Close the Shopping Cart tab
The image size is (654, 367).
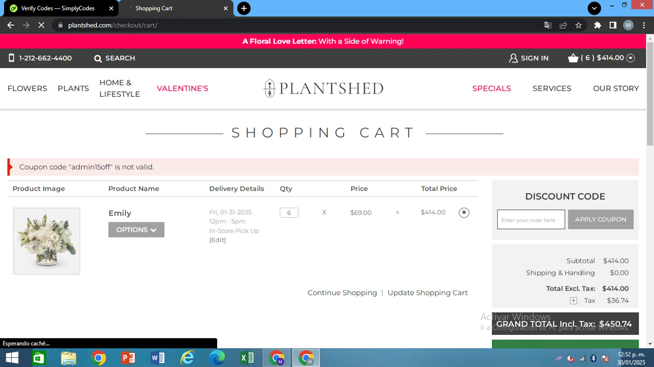pyautogui.click(x=225, y=8)
